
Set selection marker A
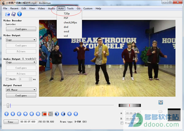pos(44,114)
